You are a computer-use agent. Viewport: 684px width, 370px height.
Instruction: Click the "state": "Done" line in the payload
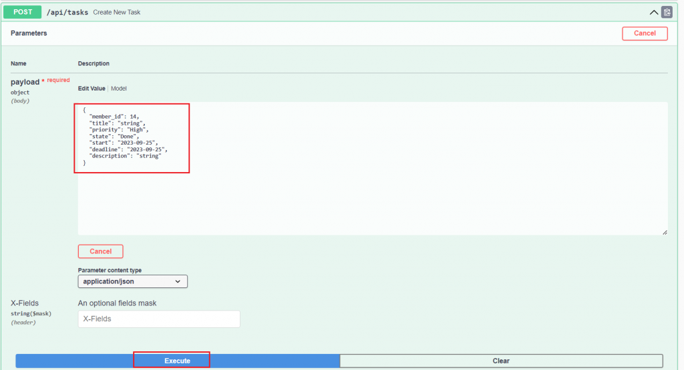pyautogui.click(x=114, y=136)
